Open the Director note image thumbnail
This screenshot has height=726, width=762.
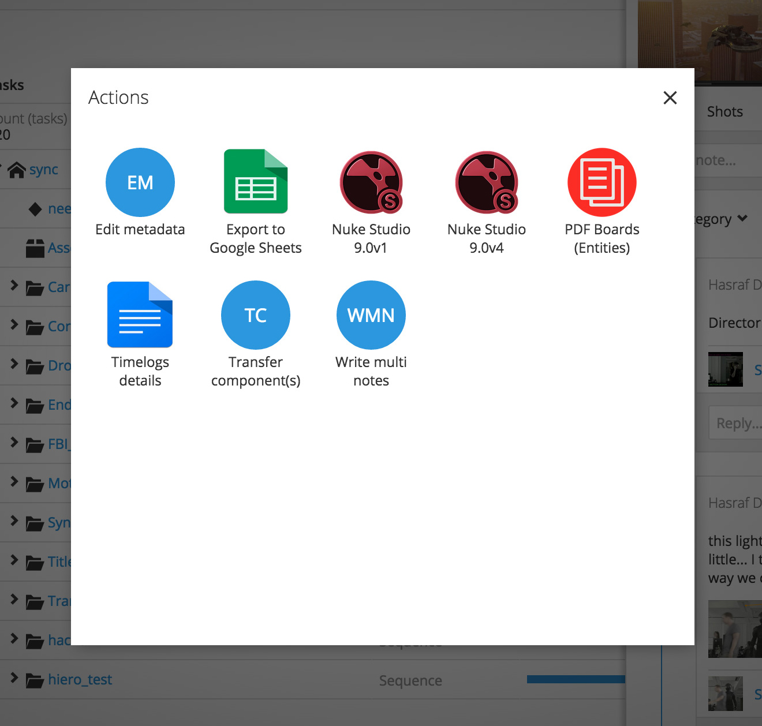click(726, 369)
